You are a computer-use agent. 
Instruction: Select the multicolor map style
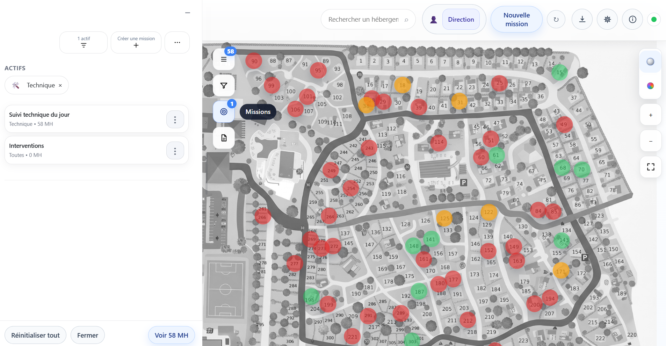(650, 86)
